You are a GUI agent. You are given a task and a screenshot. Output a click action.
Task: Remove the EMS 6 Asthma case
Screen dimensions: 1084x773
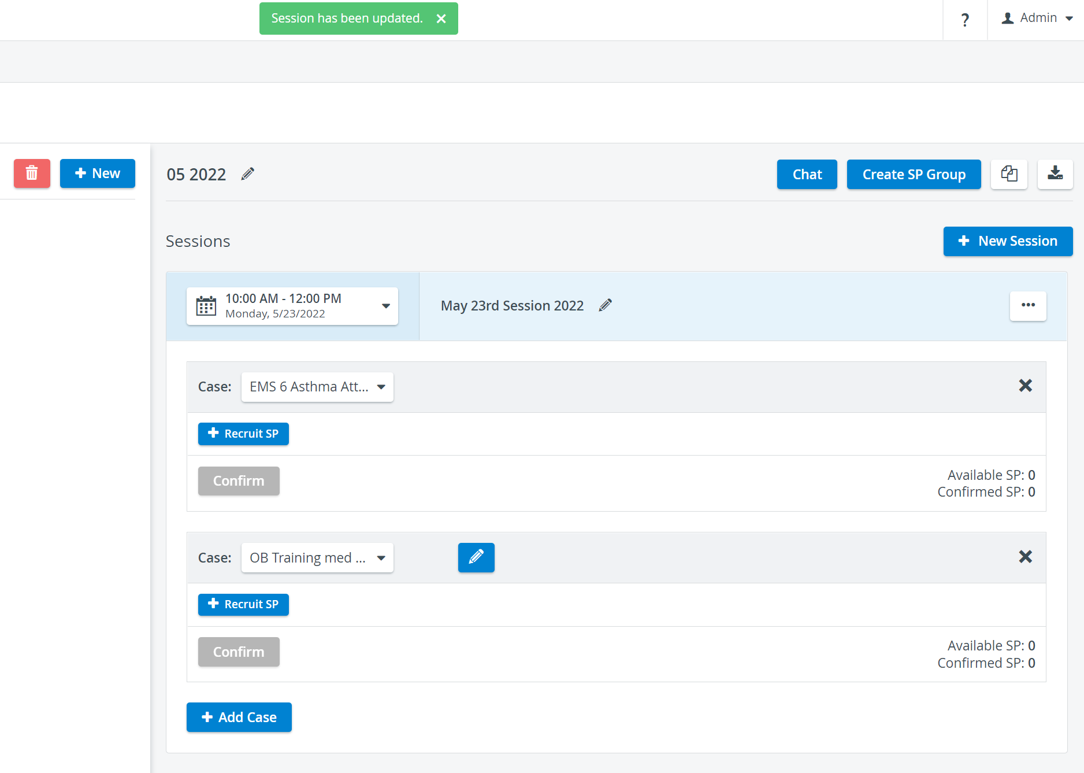(1025, 386)
